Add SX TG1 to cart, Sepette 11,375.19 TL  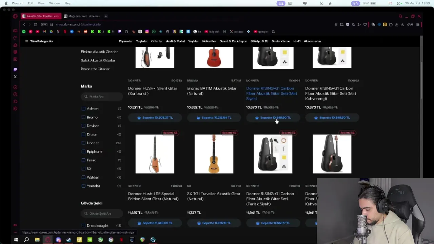tap(214, 223)
